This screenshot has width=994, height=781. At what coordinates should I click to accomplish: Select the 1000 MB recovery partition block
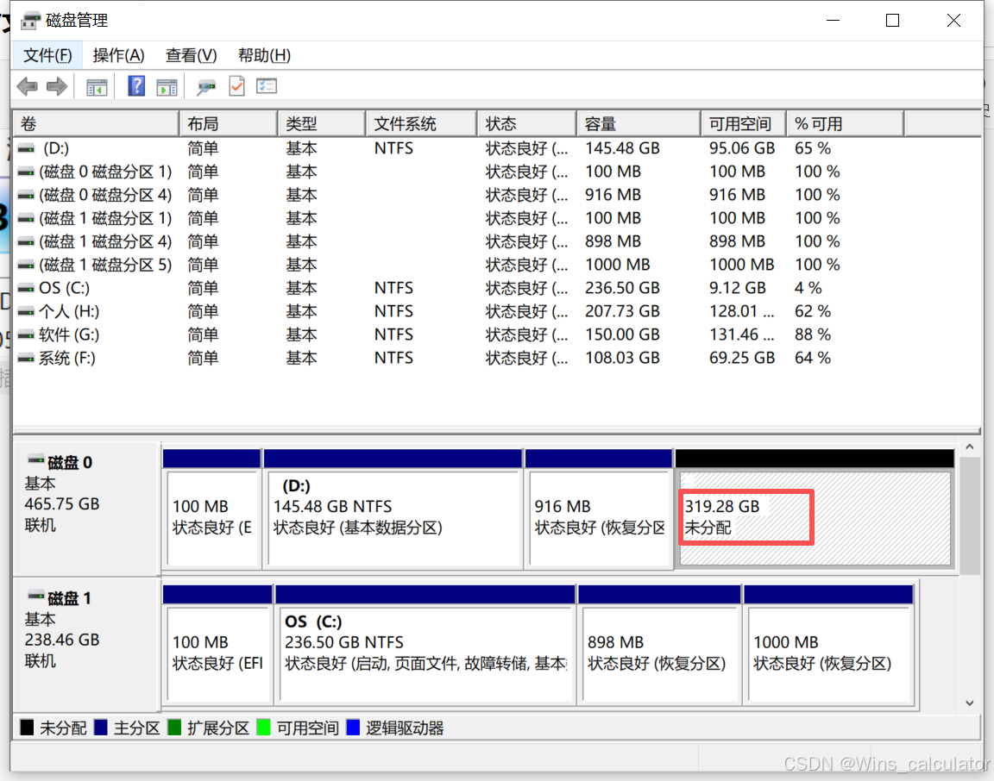coord(828,645)
